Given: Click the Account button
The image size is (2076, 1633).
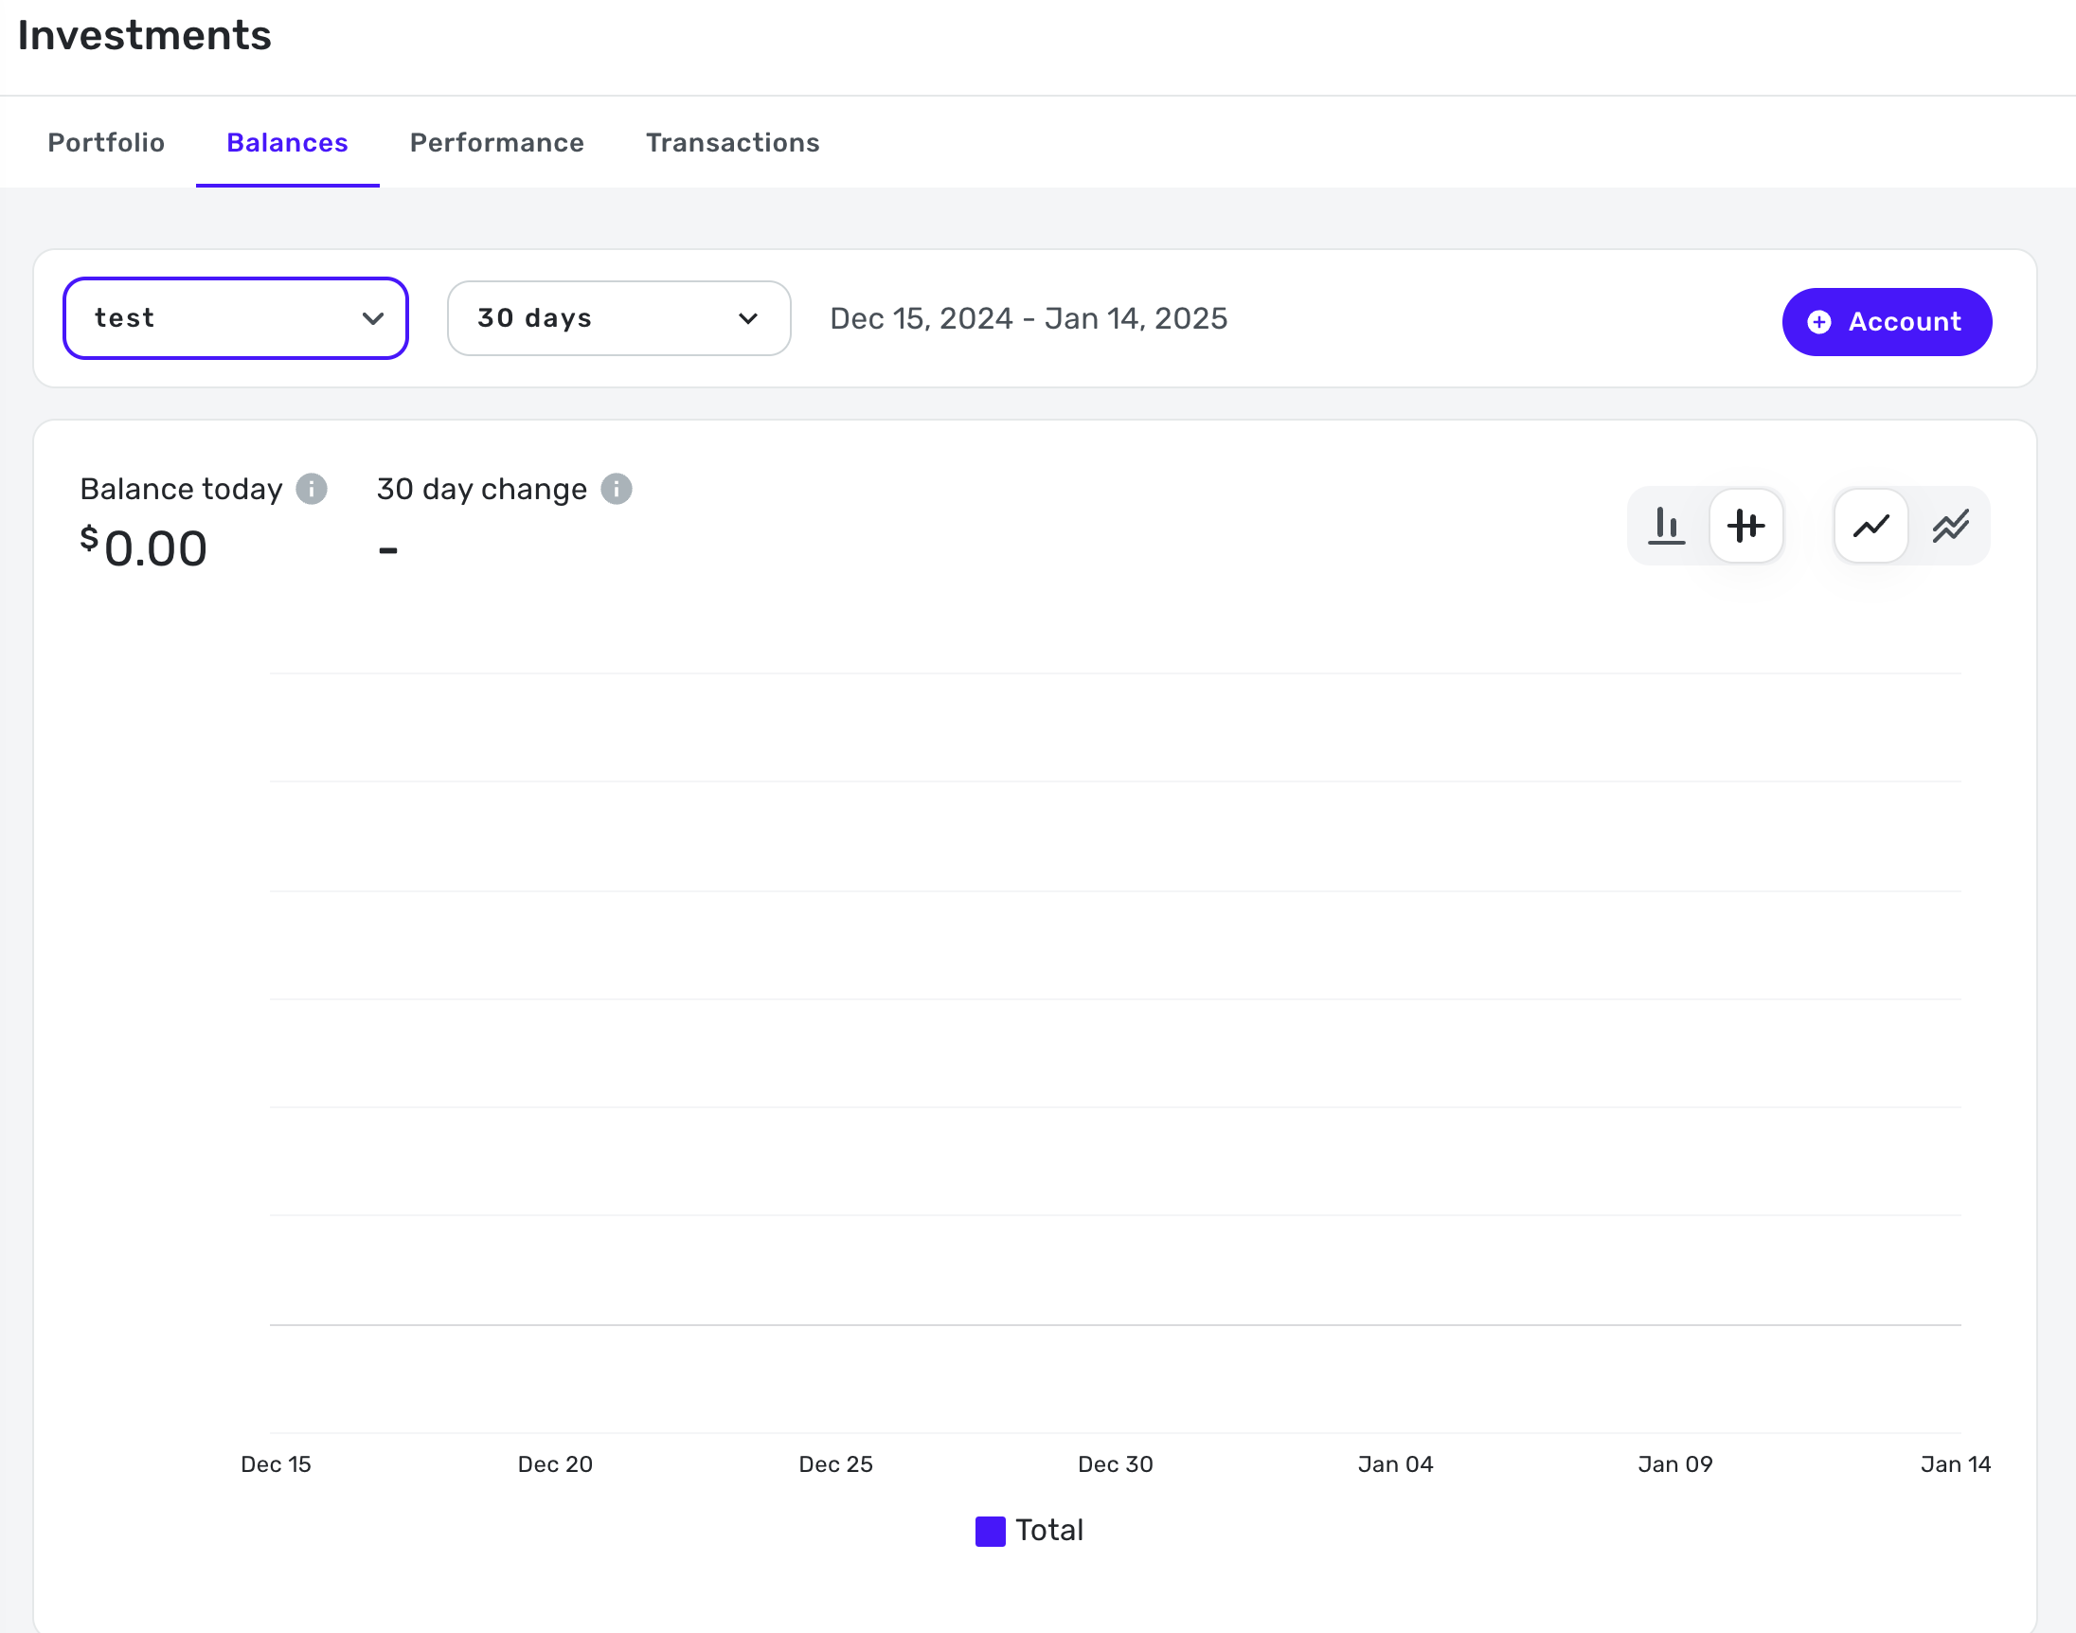Looking at the screenshot, I should click(x=1887, y=322).
